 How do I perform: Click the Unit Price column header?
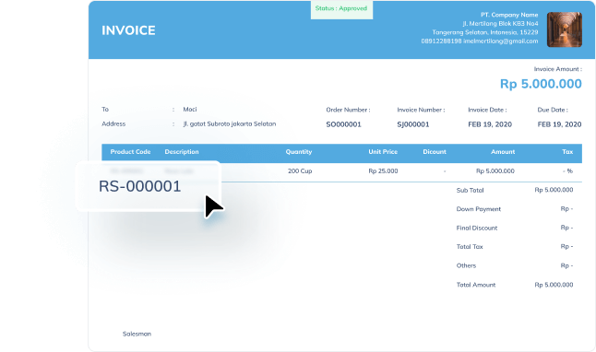(383, 151)
